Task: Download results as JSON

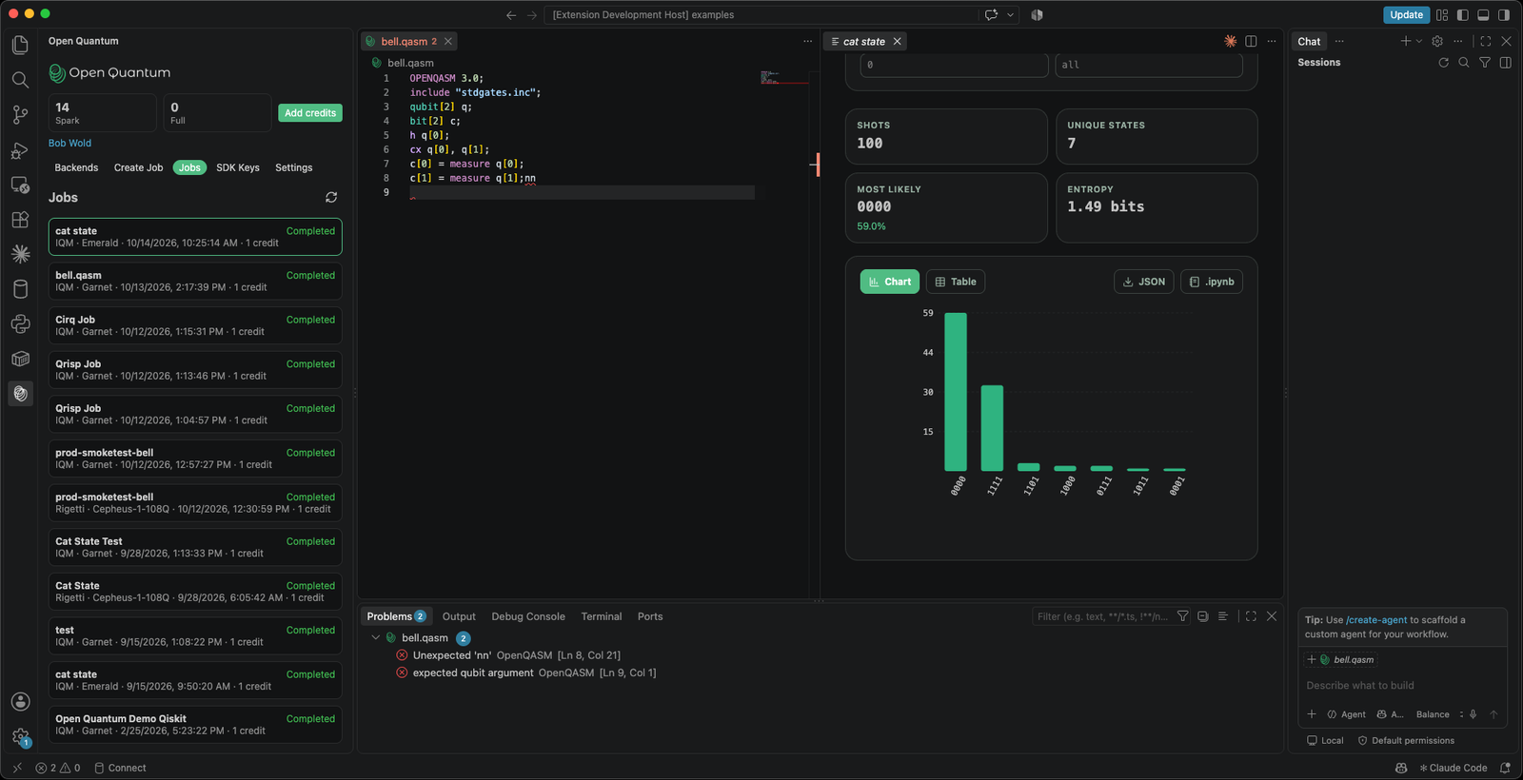Action: [1144, 282]
